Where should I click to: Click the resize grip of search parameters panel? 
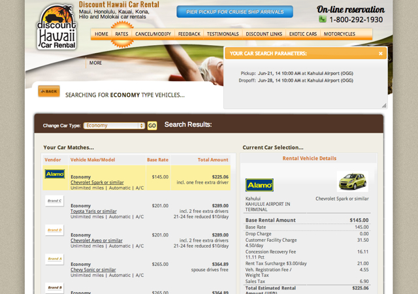[x=384, y=106]
